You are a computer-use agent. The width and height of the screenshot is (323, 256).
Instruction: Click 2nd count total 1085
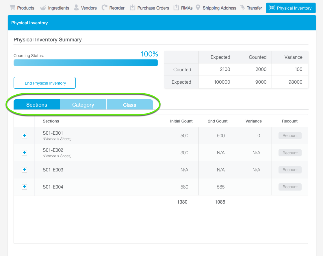click(220, 202)
